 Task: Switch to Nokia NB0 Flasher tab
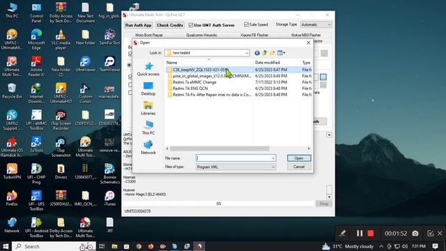pos(306,35)
